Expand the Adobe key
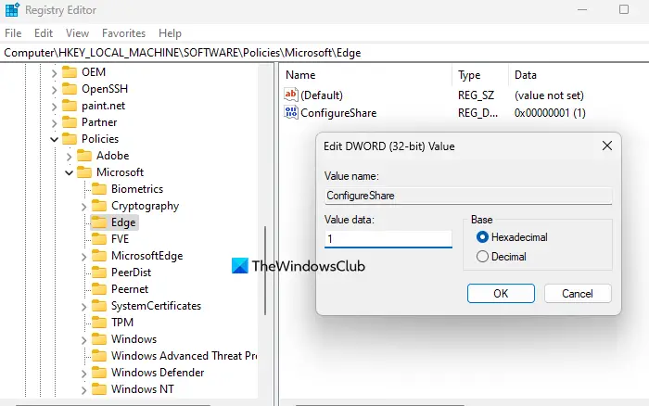Screen dimensions: 649x406 (x=69, y=157)
